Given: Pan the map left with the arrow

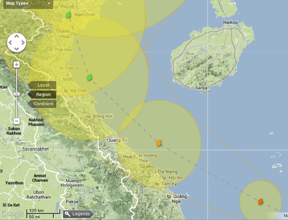Looking at the screenshot, I should click(11, 42).
